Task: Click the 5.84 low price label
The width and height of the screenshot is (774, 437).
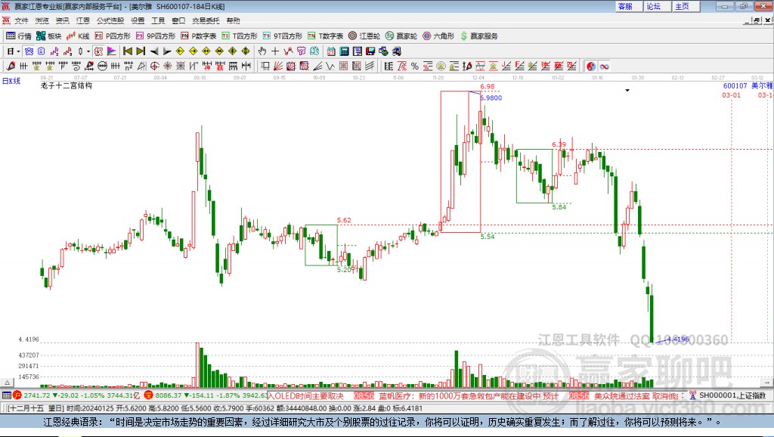Action: (559, 207)
